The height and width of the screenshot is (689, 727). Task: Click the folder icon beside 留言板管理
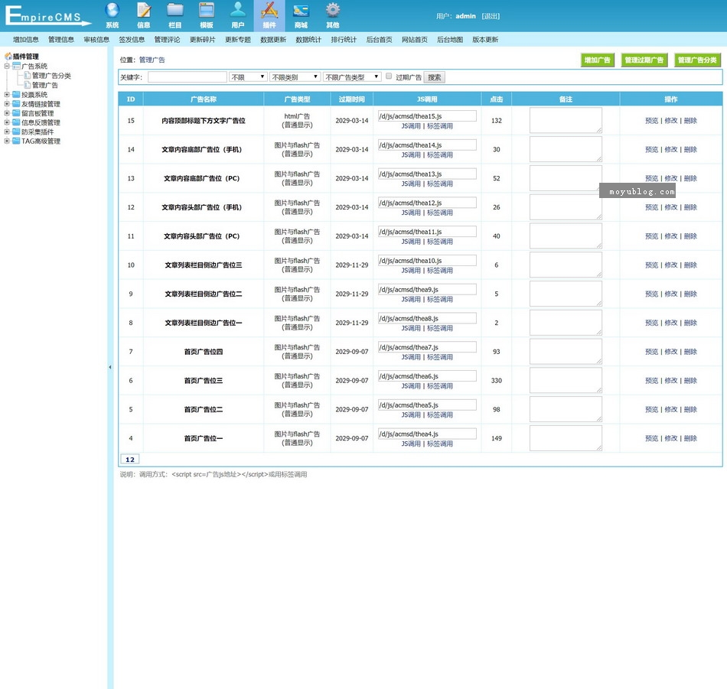pos(16,113)
